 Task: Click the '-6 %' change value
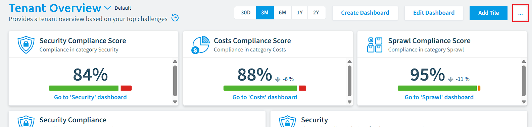(288, 79)
